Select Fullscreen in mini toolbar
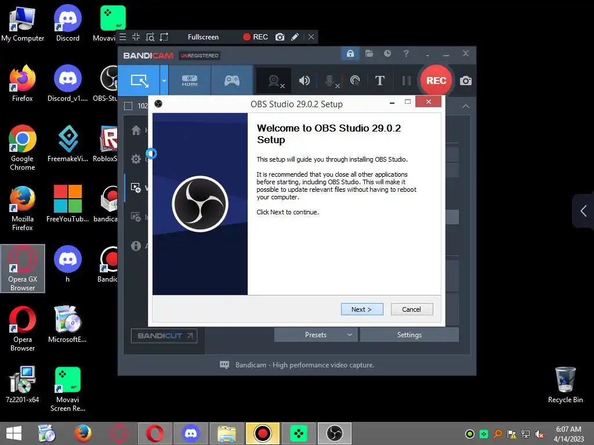This screenshot has width=594, height=445. (203, 37)
